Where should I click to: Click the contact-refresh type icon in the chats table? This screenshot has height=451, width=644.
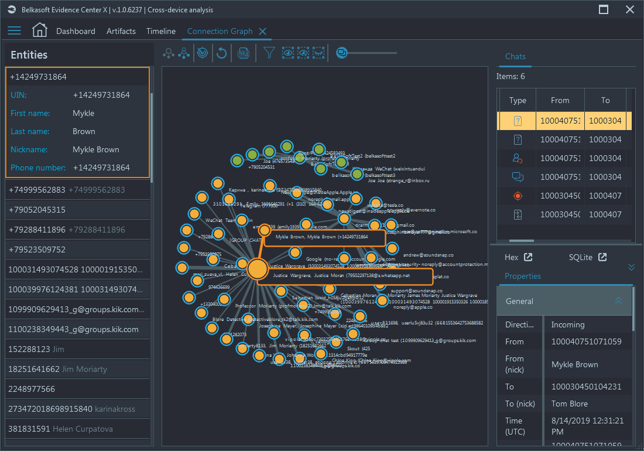518,158
